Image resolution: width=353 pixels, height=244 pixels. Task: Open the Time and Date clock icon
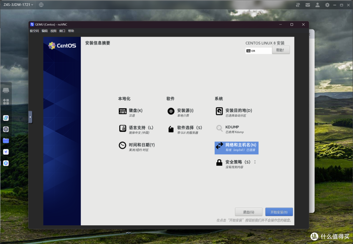coord(123,145)
